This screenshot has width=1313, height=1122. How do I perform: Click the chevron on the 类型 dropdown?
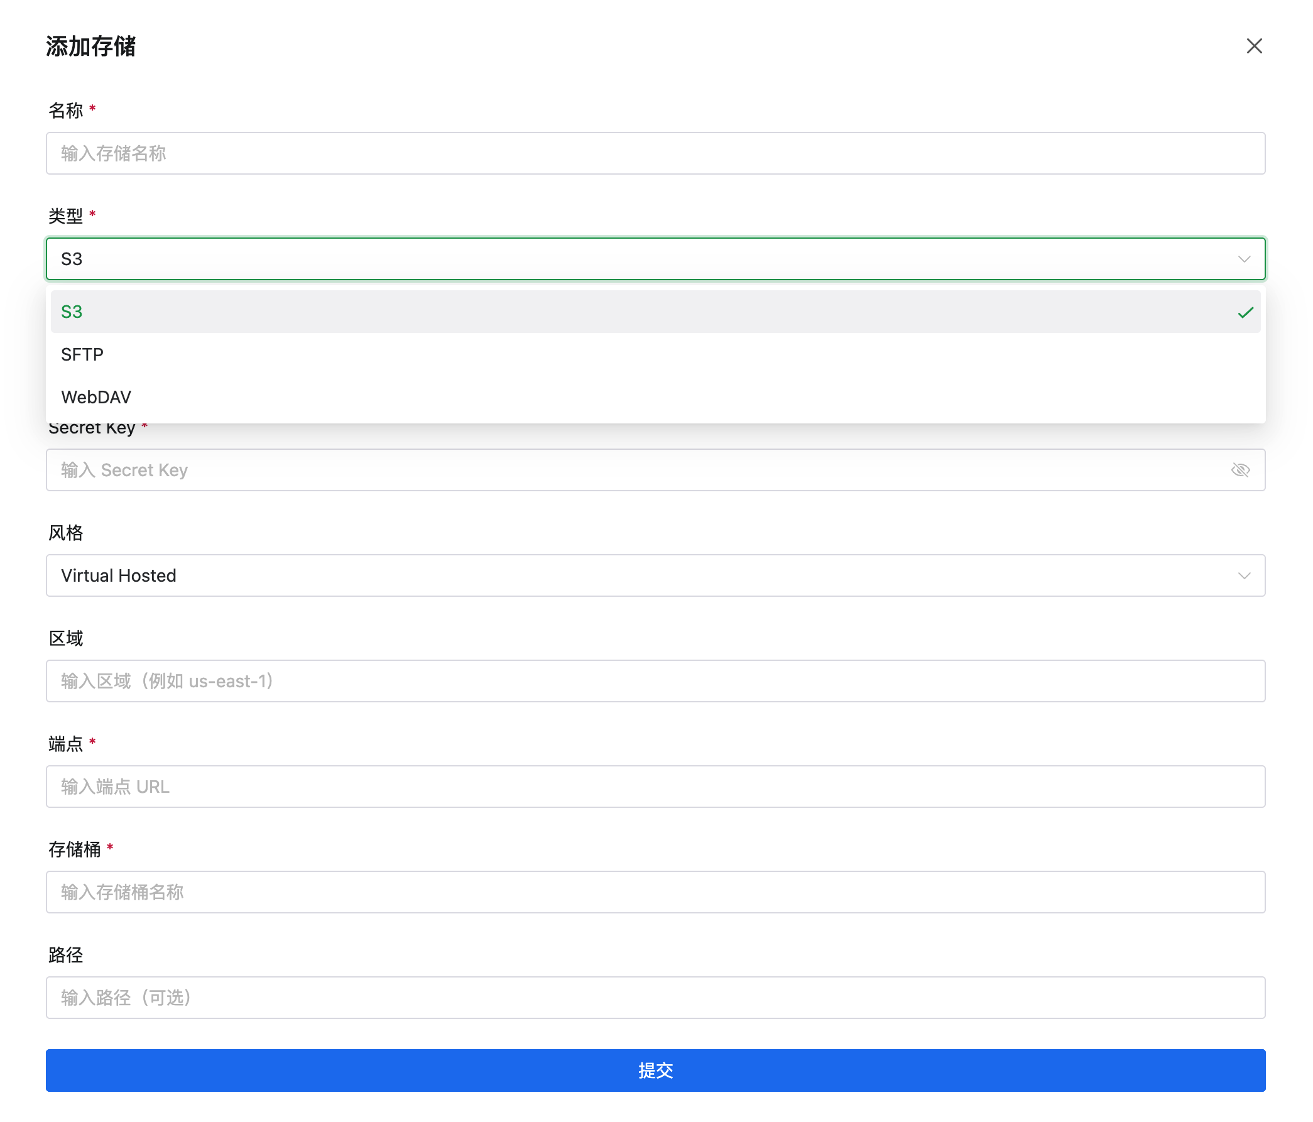point(1243,258)
